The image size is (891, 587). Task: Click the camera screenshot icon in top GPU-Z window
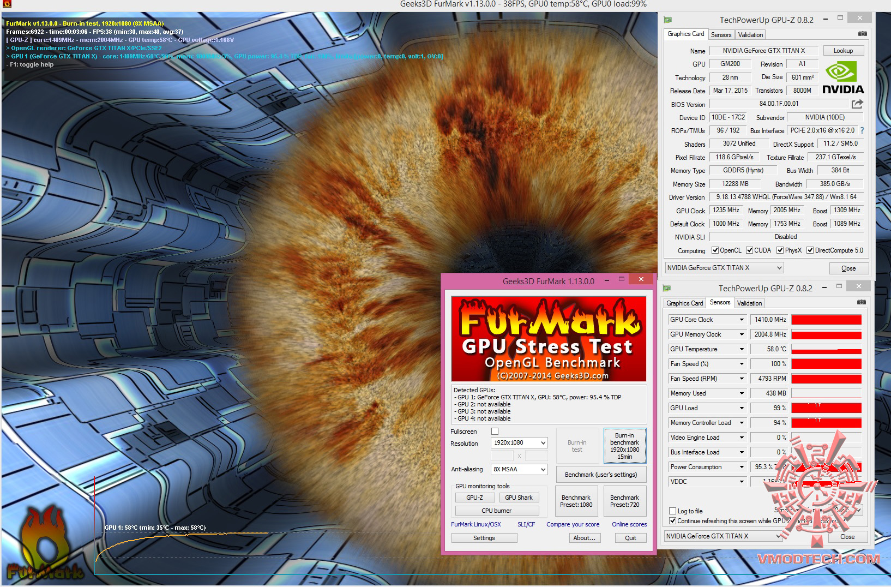[862, 34]
